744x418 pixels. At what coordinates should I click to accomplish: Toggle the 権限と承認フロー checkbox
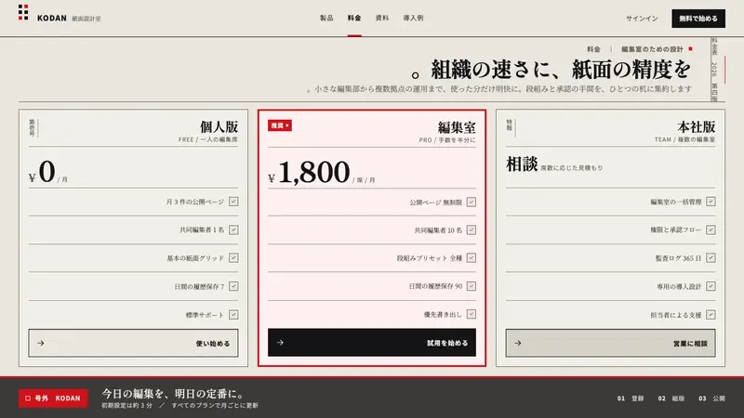coord(711,229)
